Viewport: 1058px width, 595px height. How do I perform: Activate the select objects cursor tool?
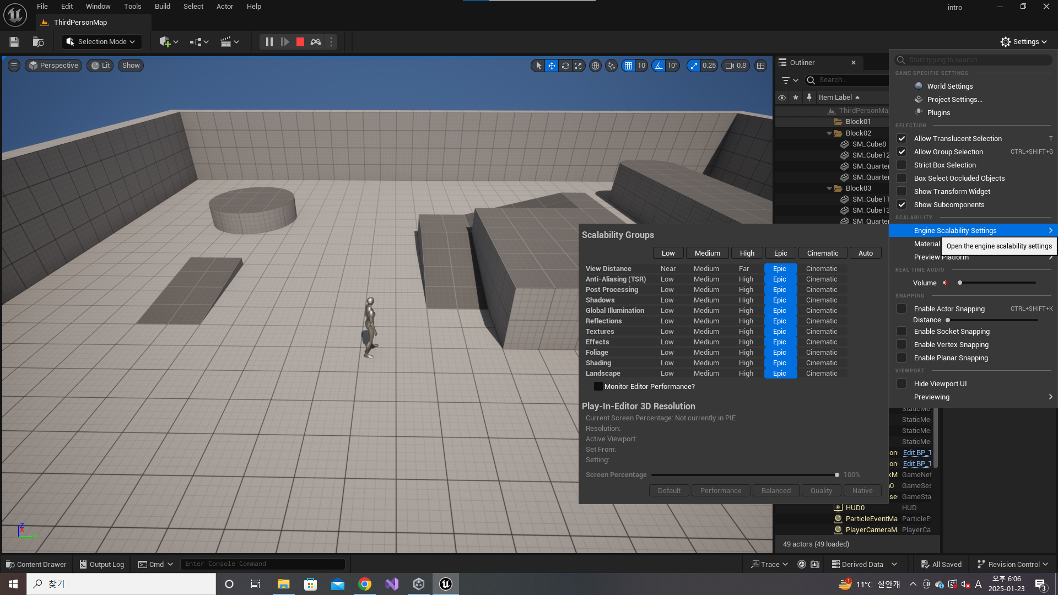pyautogui.click(x=538, y=66)
